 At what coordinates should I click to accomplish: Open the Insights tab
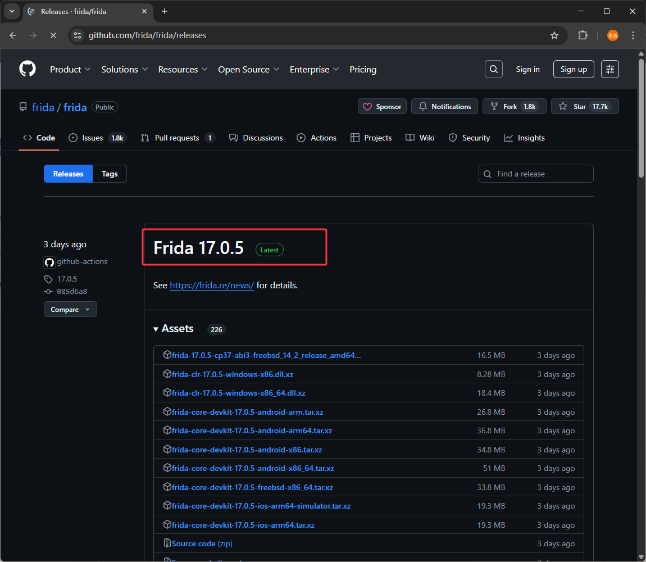point(524,138)
